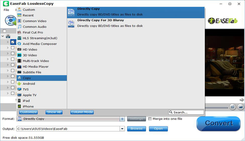Click the Common Audio music note icon
245x141 pixels.
coord(19,27)
